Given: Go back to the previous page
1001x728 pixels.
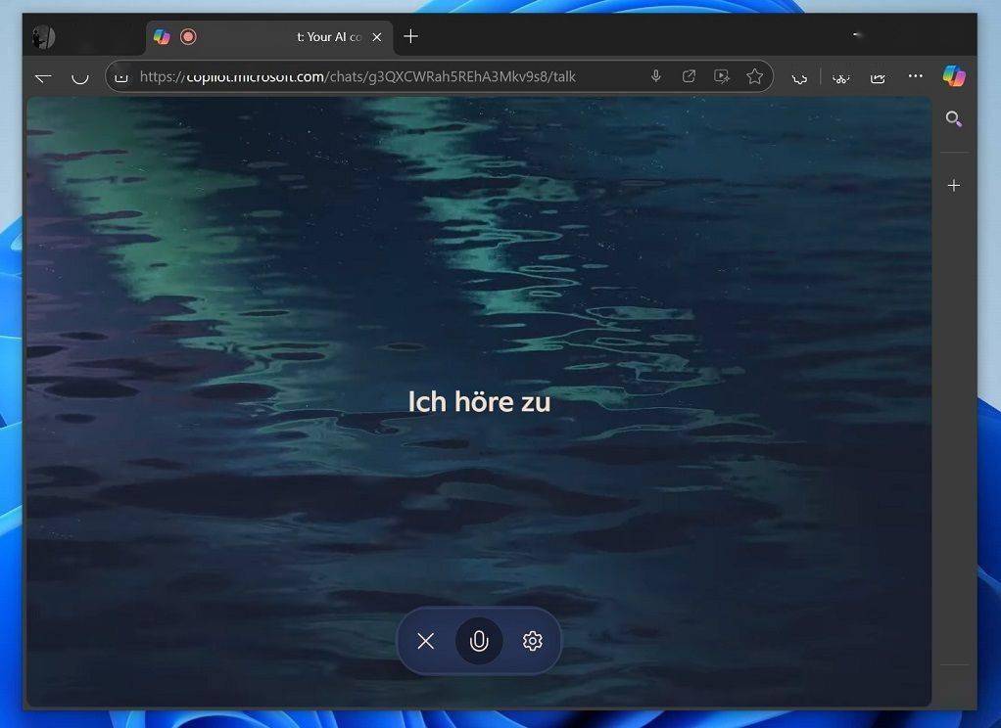Looking at the screenshot, I should pyautogui.click(x=43, y=76).
